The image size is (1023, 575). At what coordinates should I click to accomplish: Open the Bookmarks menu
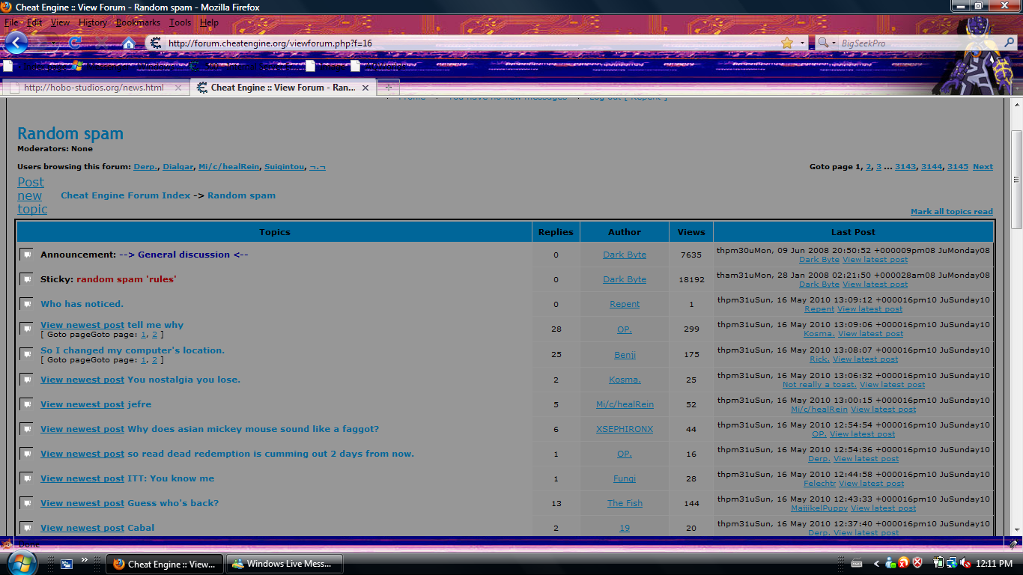click(138, 22)
